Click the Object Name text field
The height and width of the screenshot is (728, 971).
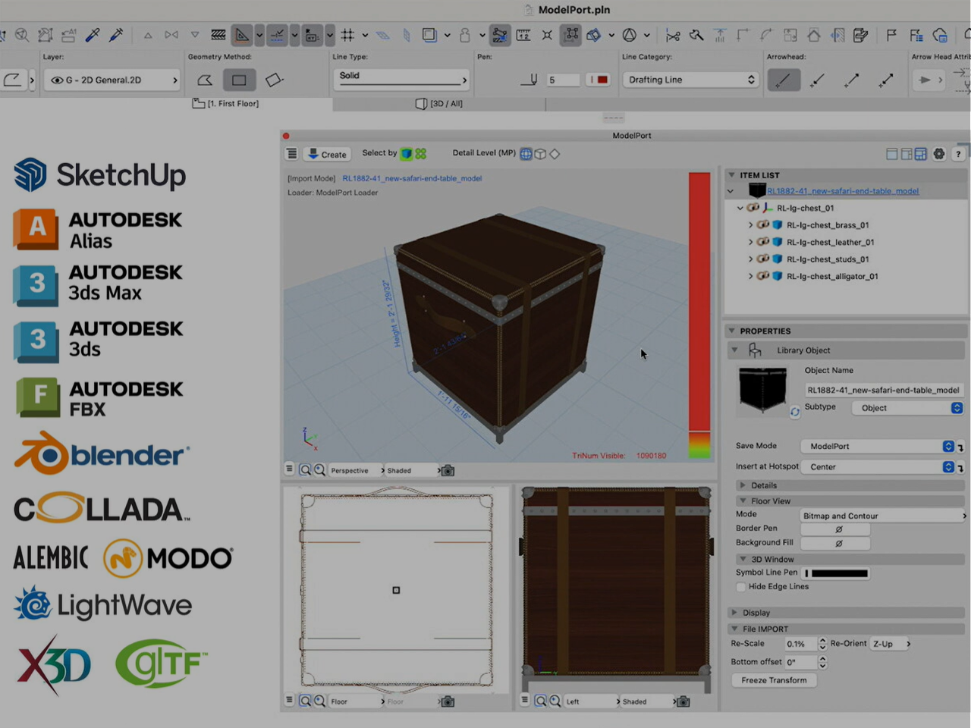883,390
